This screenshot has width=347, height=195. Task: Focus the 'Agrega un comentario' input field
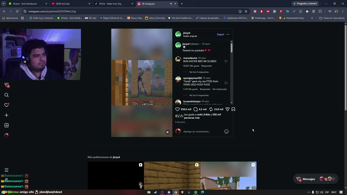click(x=202, y=132)
